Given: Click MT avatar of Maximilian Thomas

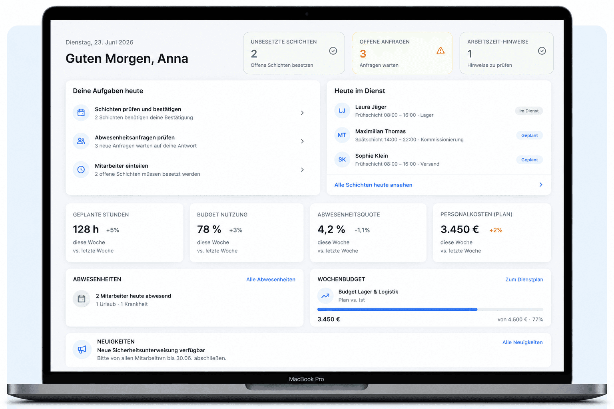Looking at the screenshot, I should click(342, 135).
